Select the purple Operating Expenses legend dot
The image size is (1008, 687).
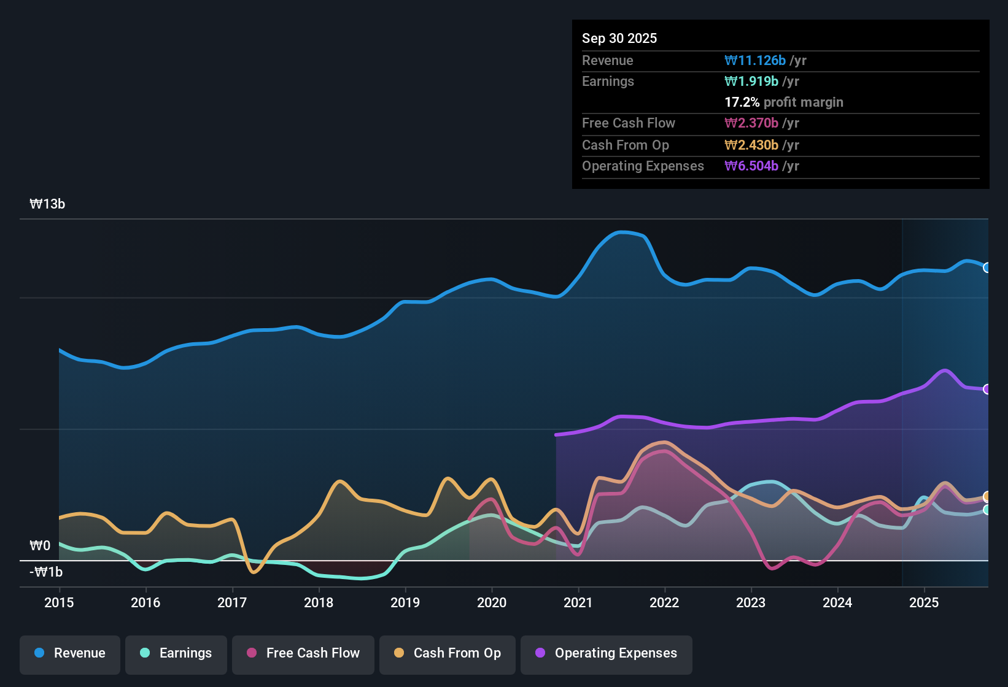(x=539, y=653)
